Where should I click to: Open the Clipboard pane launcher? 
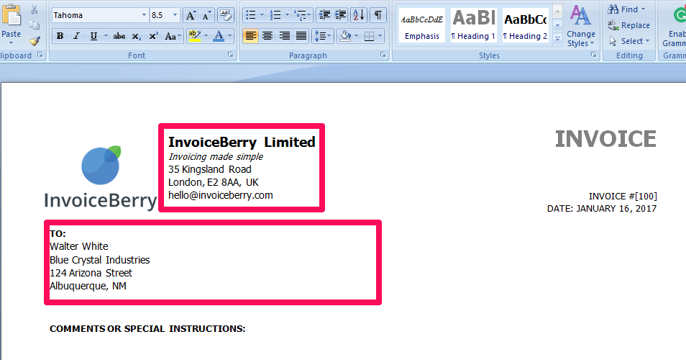pyautogui.click(x=40, y=55)
